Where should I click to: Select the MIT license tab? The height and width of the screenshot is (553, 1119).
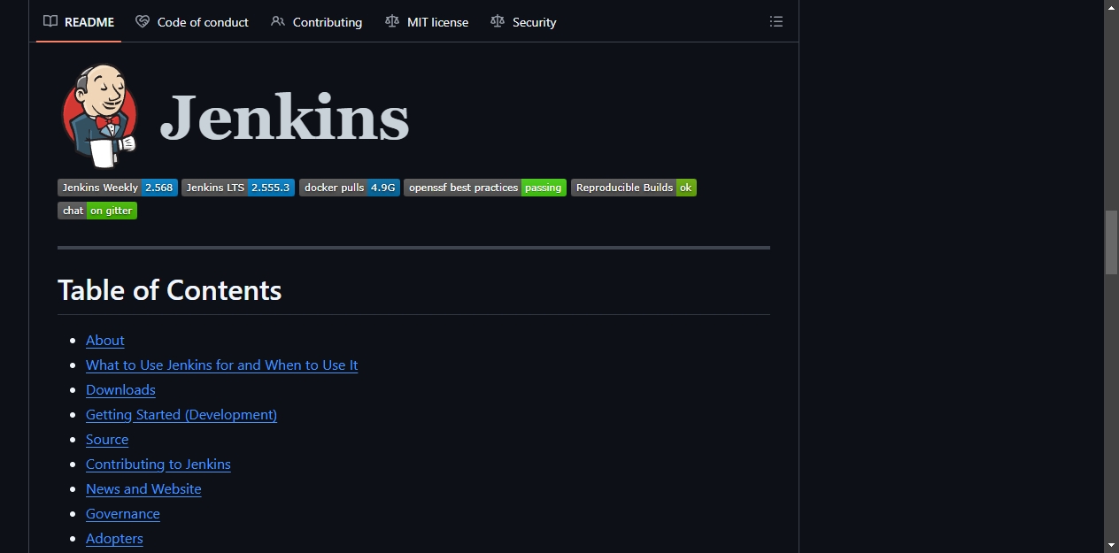tap(427, 22)
